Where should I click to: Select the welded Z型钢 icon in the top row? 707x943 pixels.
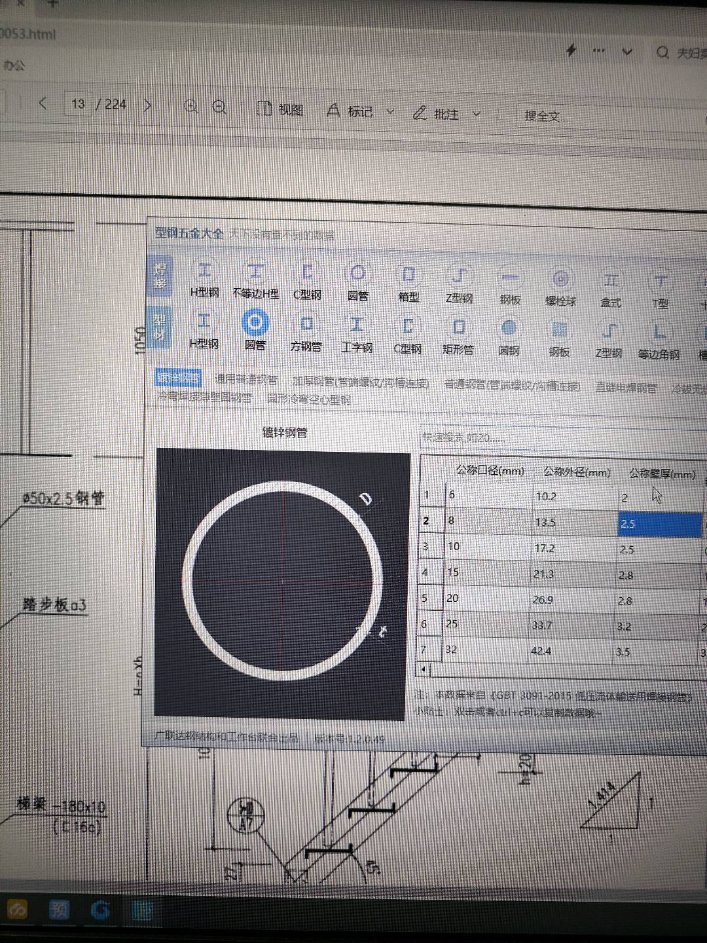pyautogui.click(x=459, y=286)
